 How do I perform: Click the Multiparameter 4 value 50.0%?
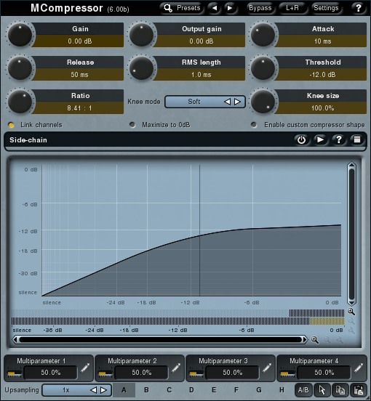coord(324,373)
